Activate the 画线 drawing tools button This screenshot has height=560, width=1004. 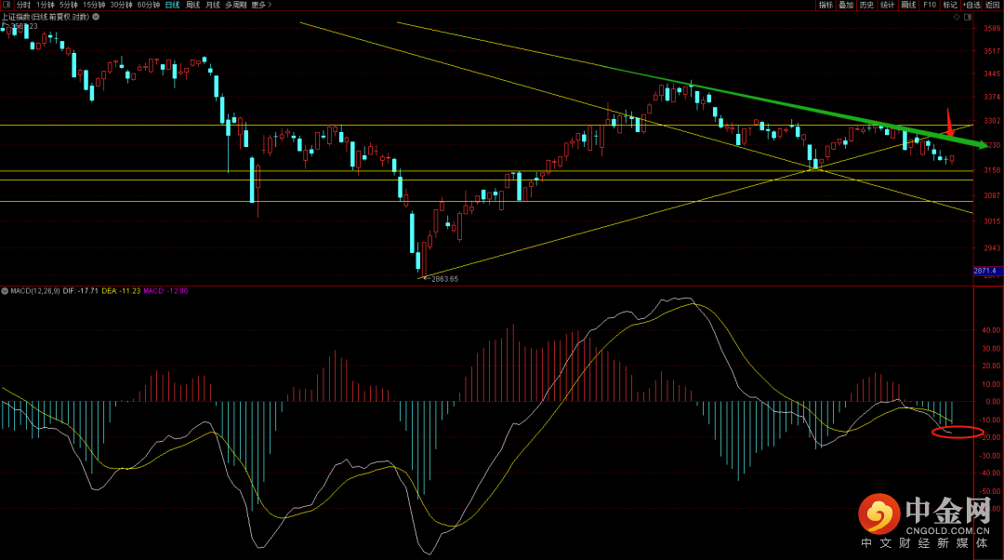908,5
